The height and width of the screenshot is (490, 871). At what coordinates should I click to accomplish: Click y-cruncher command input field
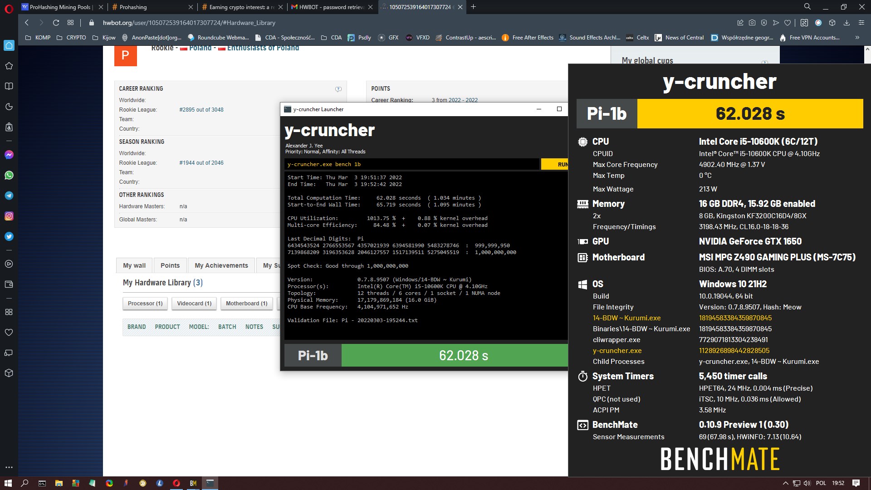pyautogui.click(x=412, y=164)
